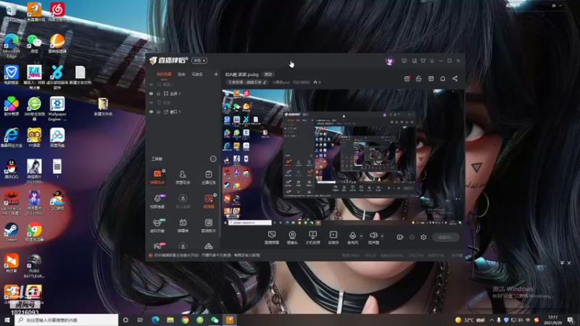580x326 pixels.
Task: Expand the speaker dropdown arrow
Action: [x=382, y=236]
